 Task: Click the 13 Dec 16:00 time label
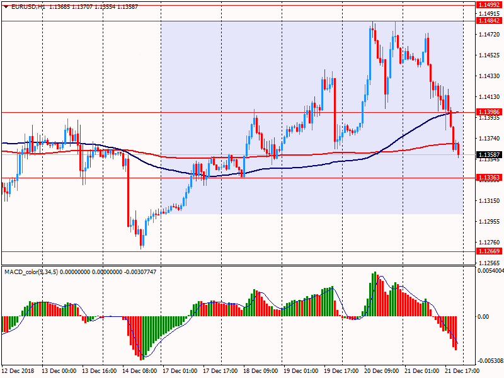100,371
